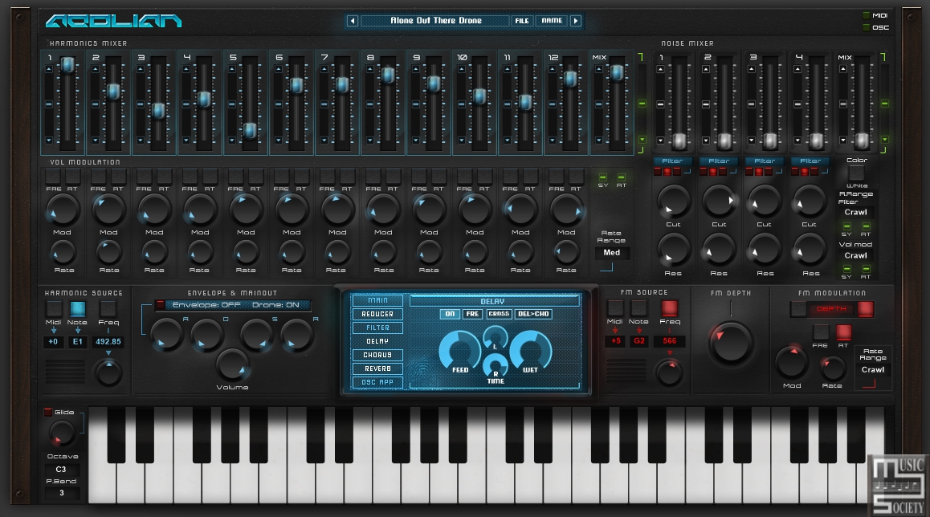Click the delay FRE button
This screenshot has height=517, width=930.
pos(473,314)
